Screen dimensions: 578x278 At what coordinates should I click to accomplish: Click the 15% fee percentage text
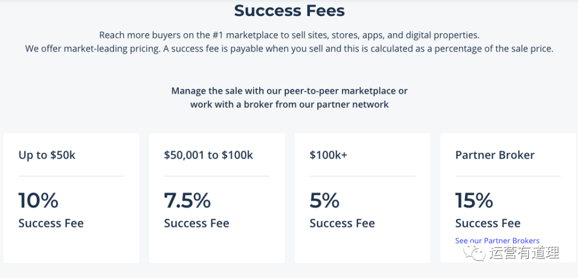pyautogui.click(x=474, y=200)
